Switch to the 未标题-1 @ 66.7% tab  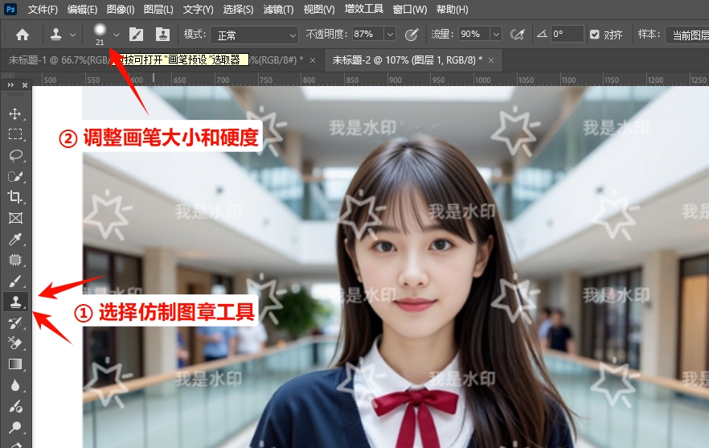click(58, 60)
